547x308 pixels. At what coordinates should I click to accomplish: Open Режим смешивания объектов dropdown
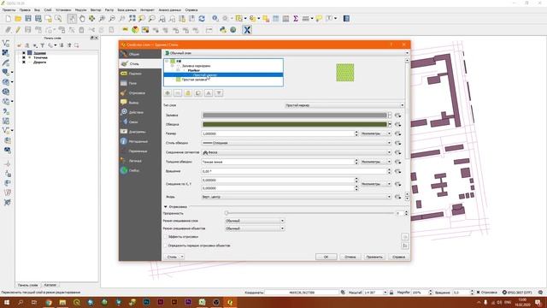(255, 228)
